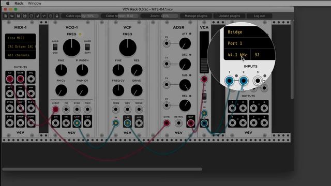The image size is (331, 186).
Task: Click the MIDI-1 AFT output jack
Action: coord(10,94)
